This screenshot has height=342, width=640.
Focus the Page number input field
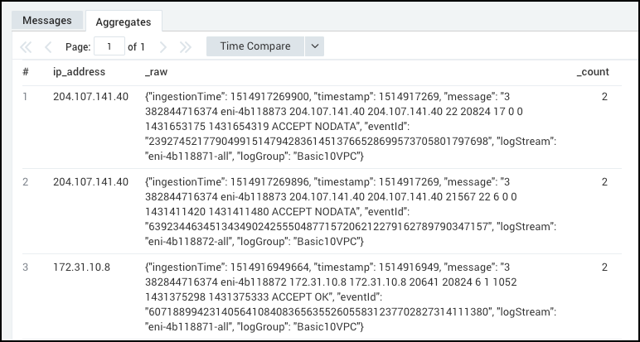click(x=109, y=47)
